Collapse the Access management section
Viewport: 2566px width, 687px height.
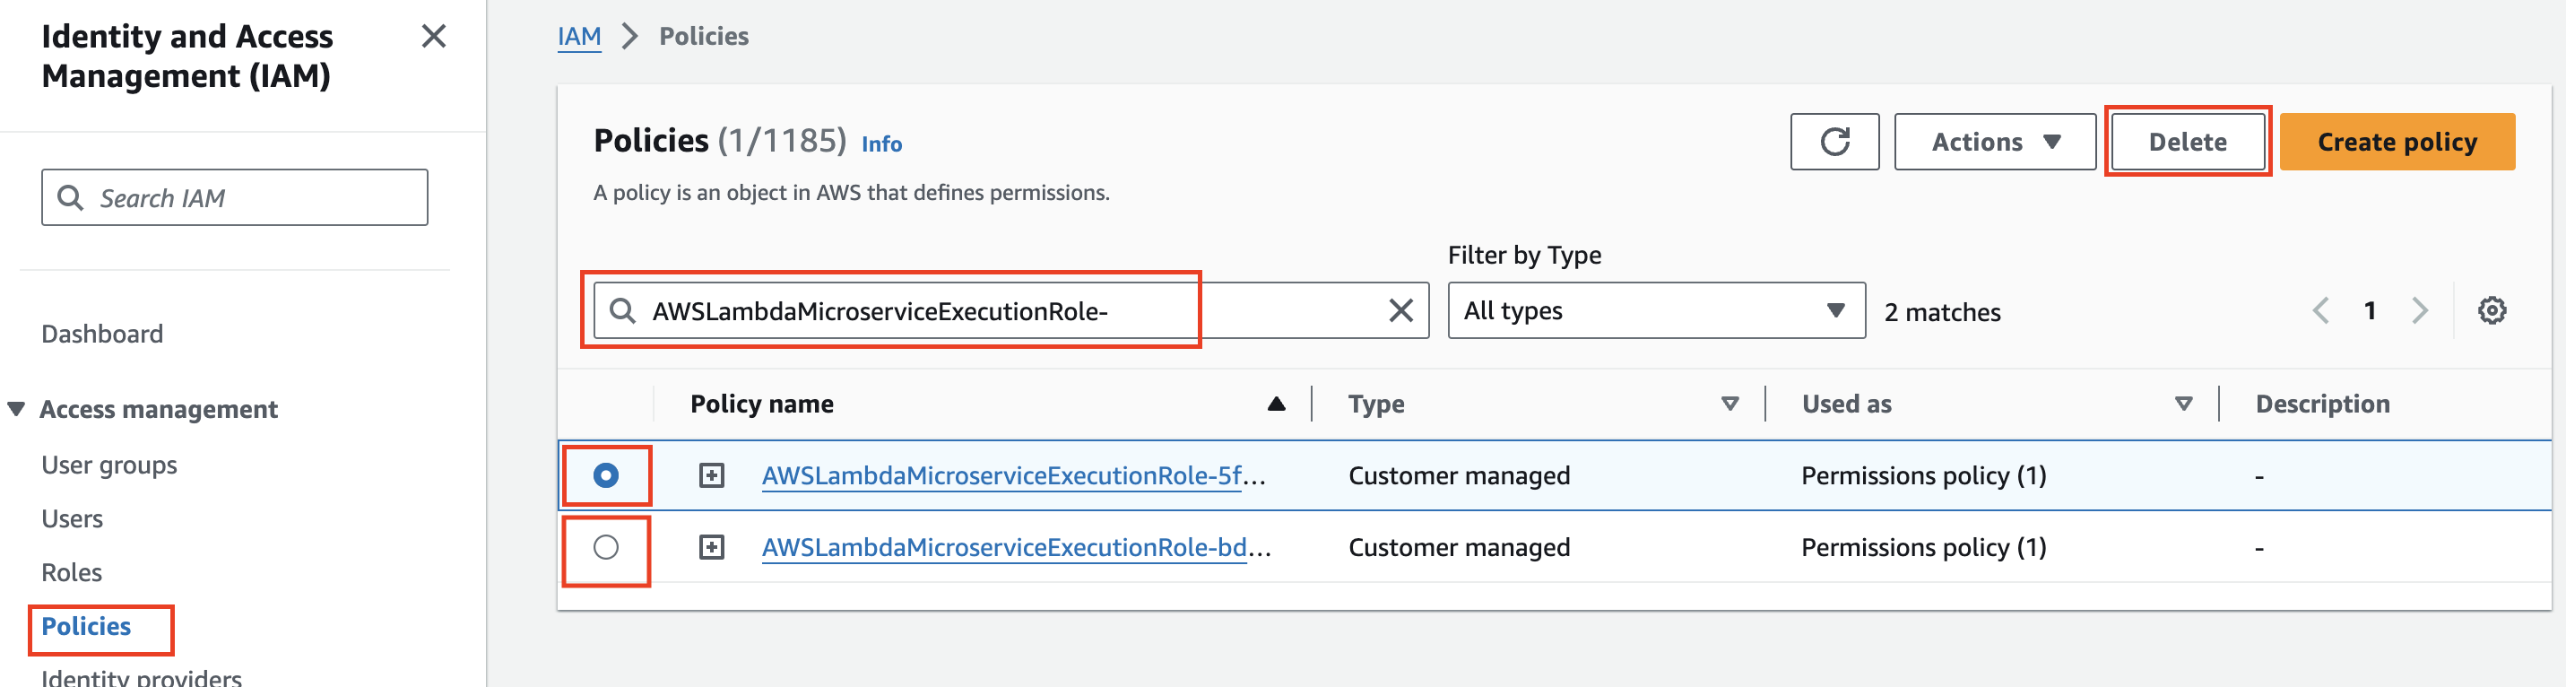tap(16, 410)
